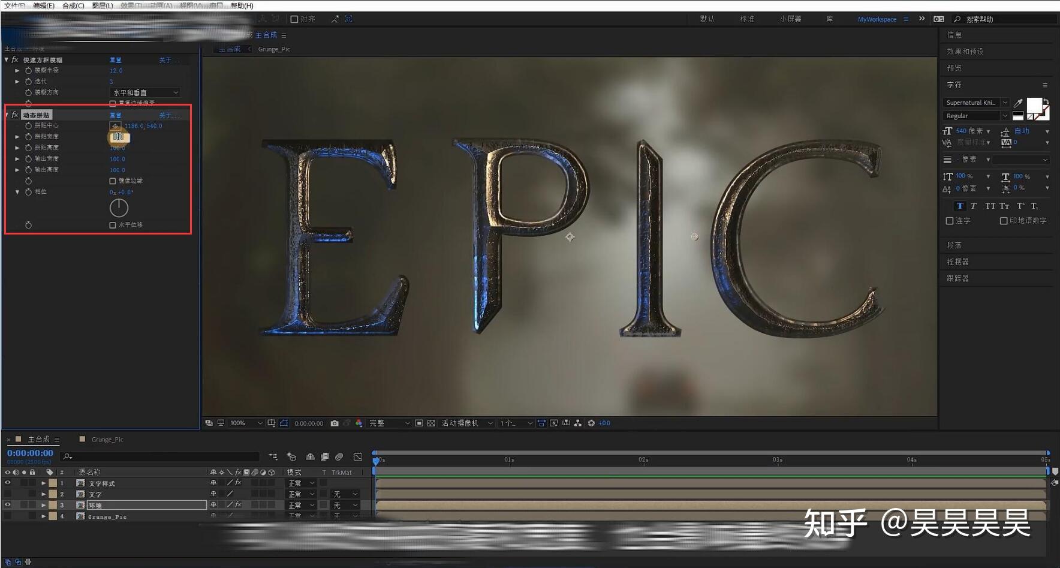
Task: Toggle the 连字 ligatures checkbox
Action: point(950,221)
